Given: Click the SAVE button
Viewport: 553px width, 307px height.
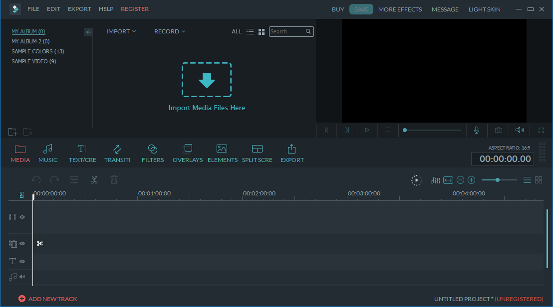Looking at the screenshot, I should coord(361,9).
